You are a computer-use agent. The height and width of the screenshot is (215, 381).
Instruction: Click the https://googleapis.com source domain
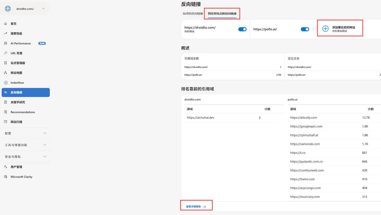tap(306, 126)
